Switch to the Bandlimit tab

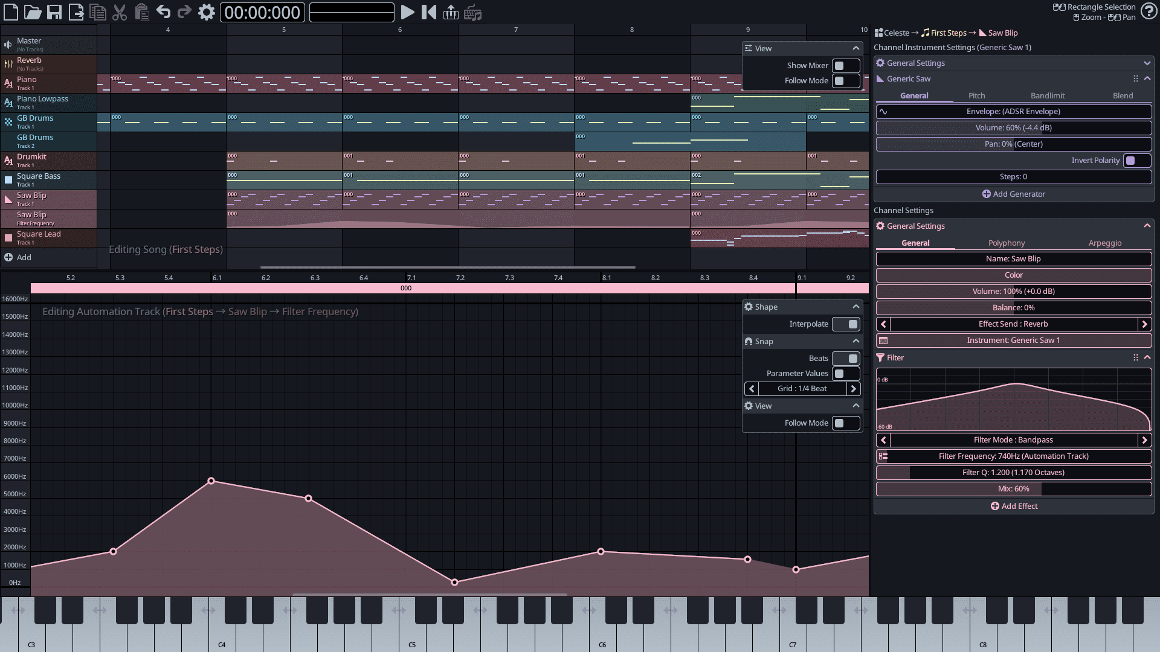click(x=1047, y=95)
